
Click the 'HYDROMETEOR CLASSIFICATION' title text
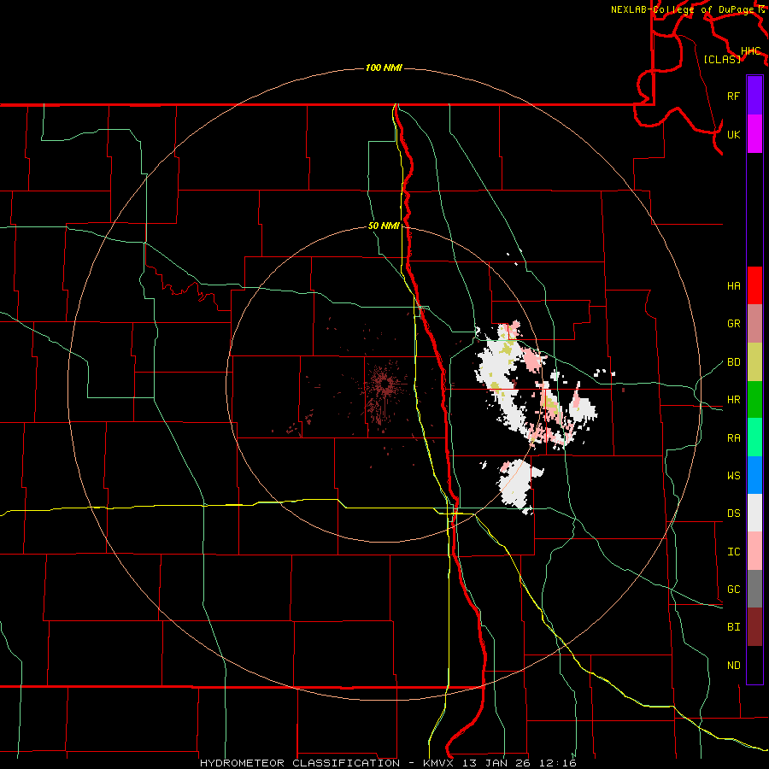(x=300, y=763)
